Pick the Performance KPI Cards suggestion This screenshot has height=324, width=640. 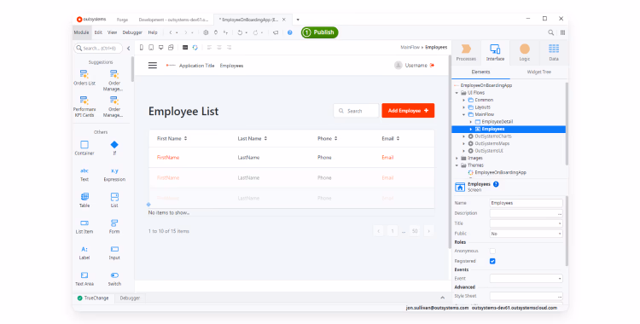(x=84, y=107)
